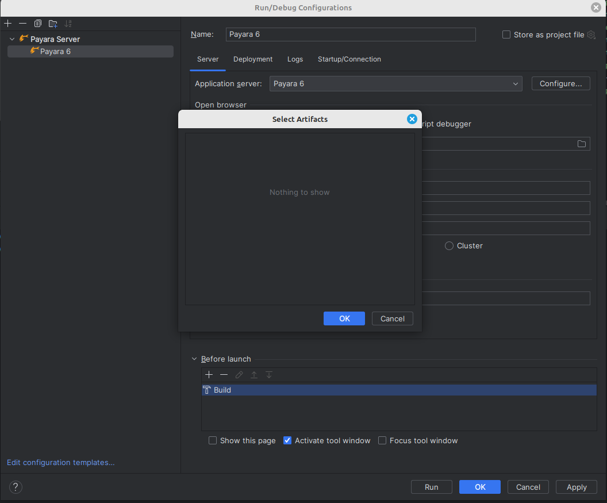607x503 pixels.
Task: Open Edit configuration templates link
Action: (61, 462)
